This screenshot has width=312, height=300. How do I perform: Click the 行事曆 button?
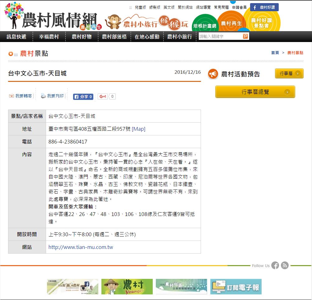click(289, 74)
